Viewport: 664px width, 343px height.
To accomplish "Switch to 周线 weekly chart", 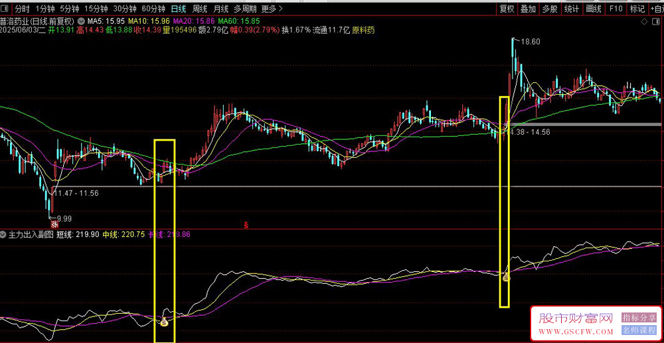I will pyautogui.click(x=199, y=9).
